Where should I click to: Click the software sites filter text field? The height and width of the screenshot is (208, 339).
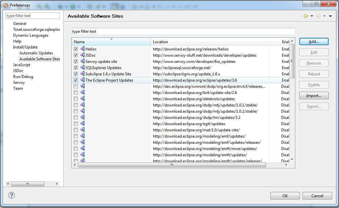click(x=183, y=31)
